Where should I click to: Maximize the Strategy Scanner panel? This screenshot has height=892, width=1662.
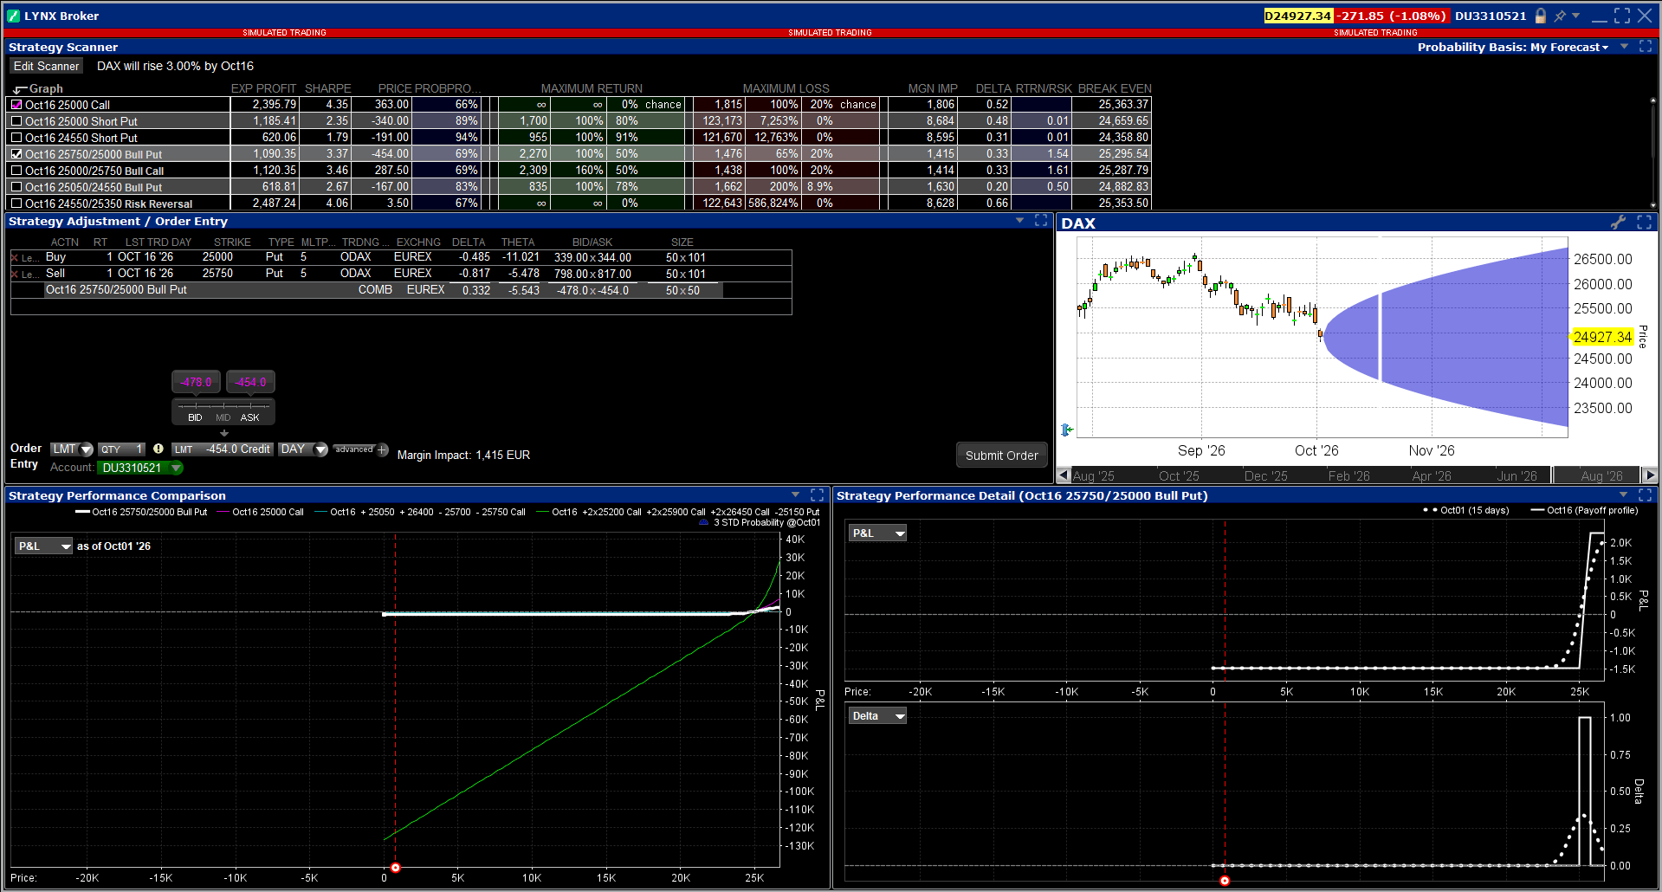[1646, 47]
